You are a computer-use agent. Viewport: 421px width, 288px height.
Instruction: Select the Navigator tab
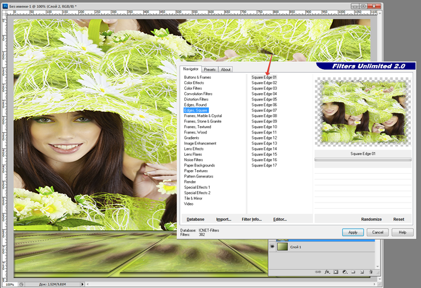point(190,69)
